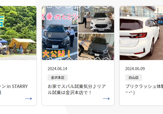Click the pink 試乗のヒミツ text overlay
163x114 pixels.
tap(60, 17)
